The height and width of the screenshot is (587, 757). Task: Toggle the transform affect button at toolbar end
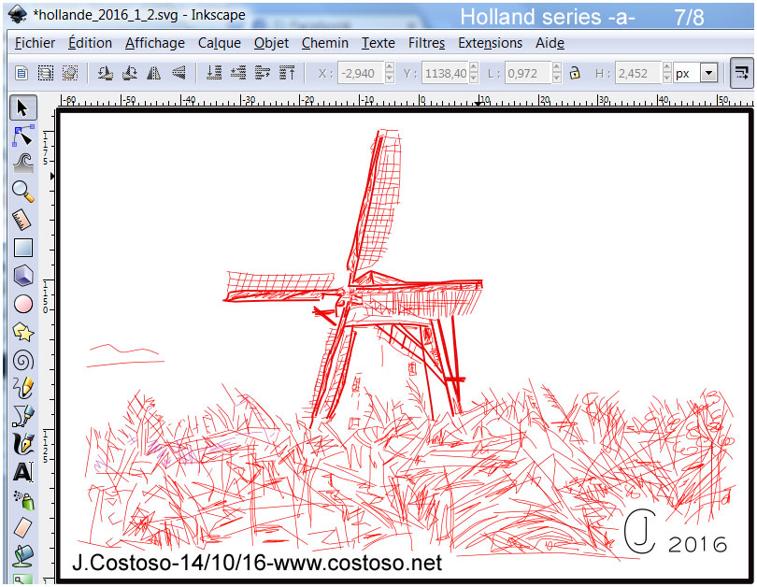741,73
